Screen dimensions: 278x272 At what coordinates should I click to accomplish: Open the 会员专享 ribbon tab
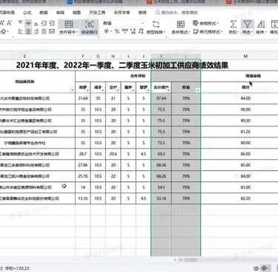click(x=122, y=13)
